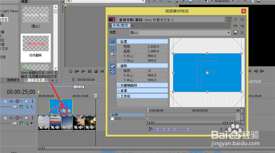Collapse the 旋转 property group

[x=118, y=66]
